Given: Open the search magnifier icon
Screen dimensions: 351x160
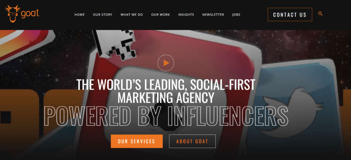Looking at the screenshot, I should click(320, 14).
